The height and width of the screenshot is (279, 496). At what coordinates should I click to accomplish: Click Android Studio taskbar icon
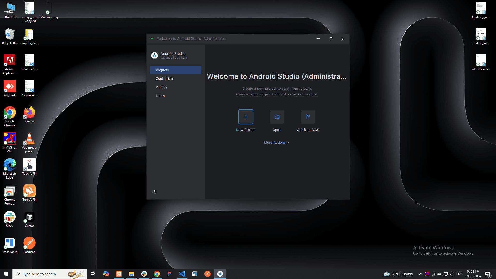pos(220,274)
